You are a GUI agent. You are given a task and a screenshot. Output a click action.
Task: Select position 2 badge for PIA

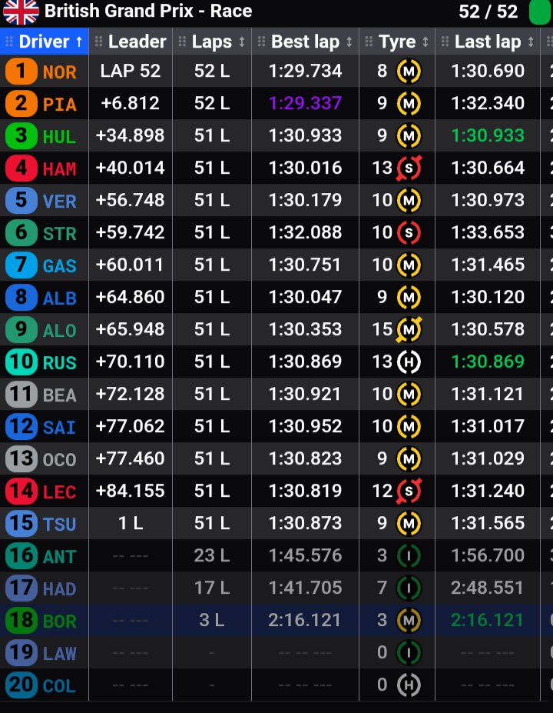(x=21, y=103)
